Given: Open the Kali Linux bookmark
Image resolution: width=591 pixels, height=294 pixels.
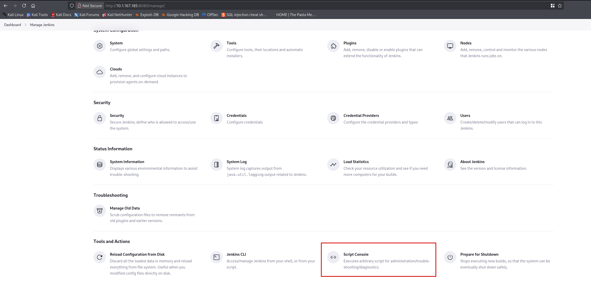Looking at the screenshot, I should [13, 15].
